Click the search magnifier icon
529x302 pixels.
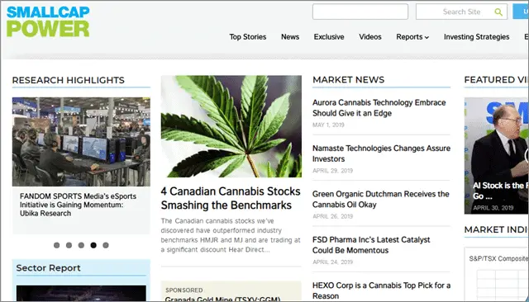click(x=498, y=12)
